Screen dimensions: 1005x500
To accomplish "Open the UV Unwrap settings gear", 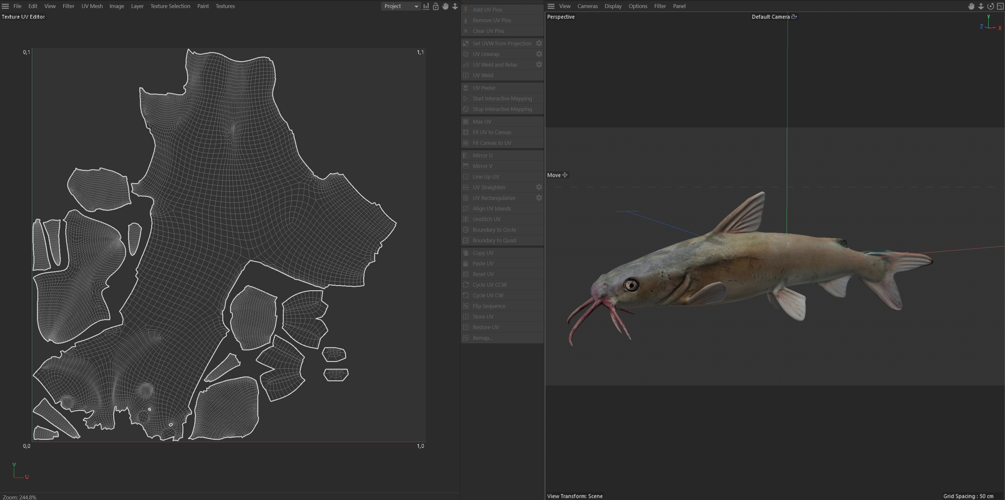I will (x=539, y=54).
